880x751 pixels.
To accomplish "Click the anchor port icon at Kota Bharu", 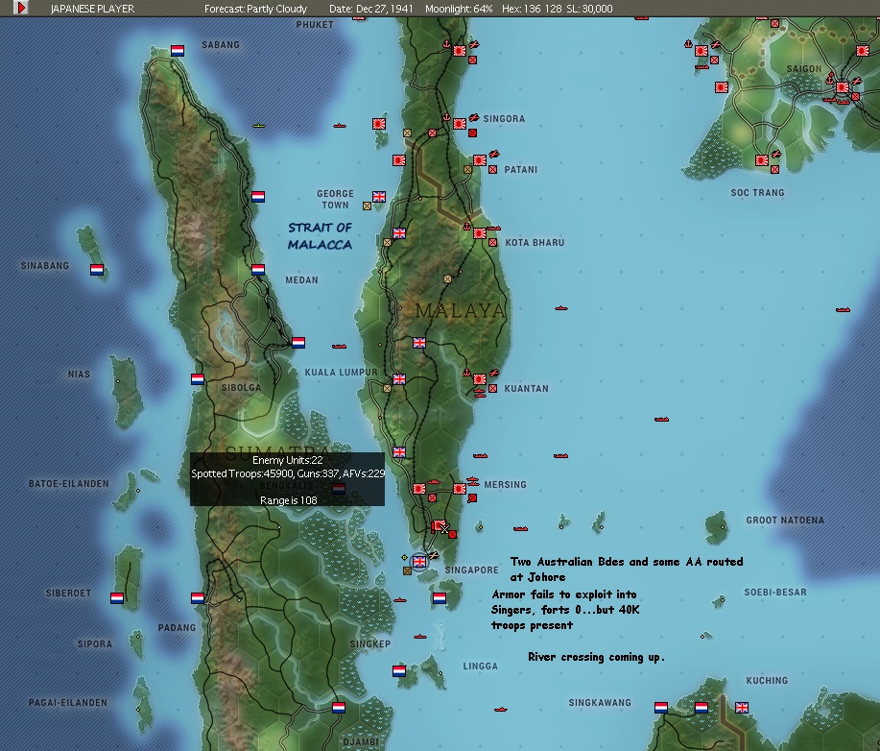I will [x=466, y=226].
